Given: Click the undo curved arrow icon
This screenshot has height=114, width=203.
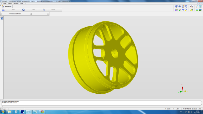Looking at the screenshot, I should pyautogui.click(x=186, y=7).
